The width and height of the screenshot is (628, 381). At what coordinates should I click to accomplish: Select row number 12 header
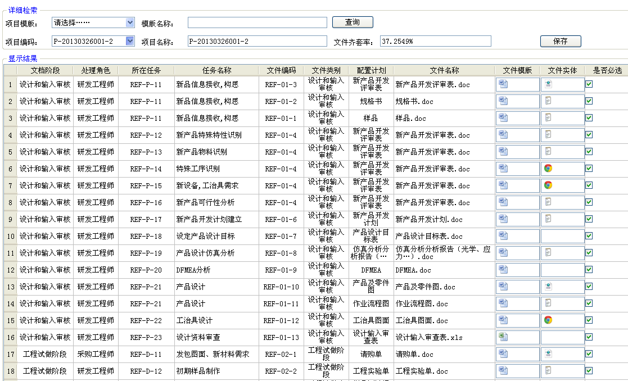tap(11, 270)
